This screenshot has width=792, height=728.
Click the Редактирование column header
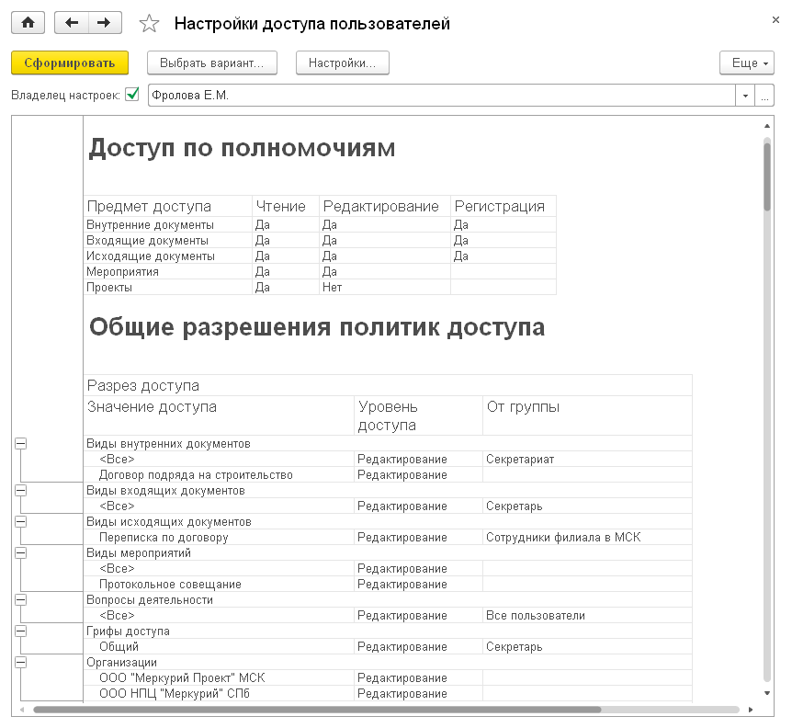(385, 206)
